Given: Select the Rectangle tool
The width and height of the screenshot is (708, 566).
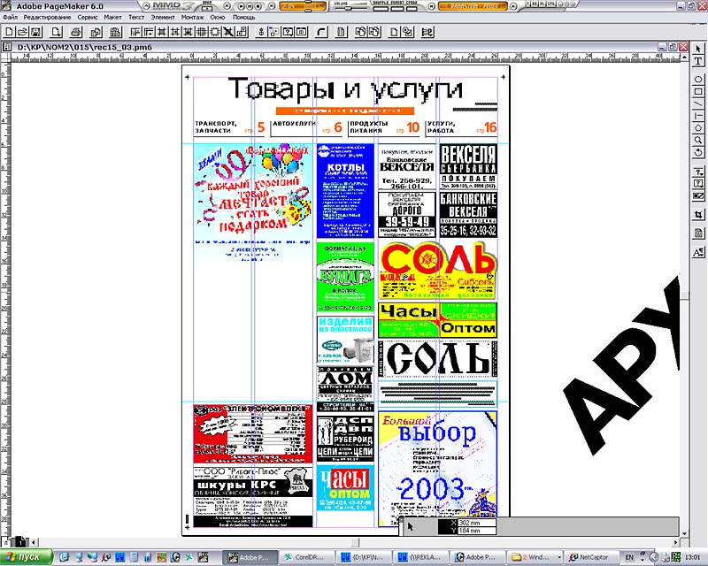Looking at the screenshot, I should pyautogui.click(x=698, y=92).
